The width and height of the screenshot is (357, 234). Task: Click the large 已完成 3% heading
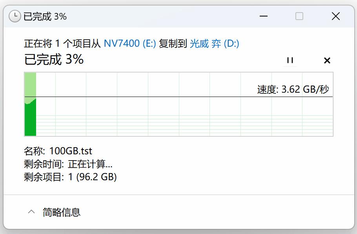[54, 59]
